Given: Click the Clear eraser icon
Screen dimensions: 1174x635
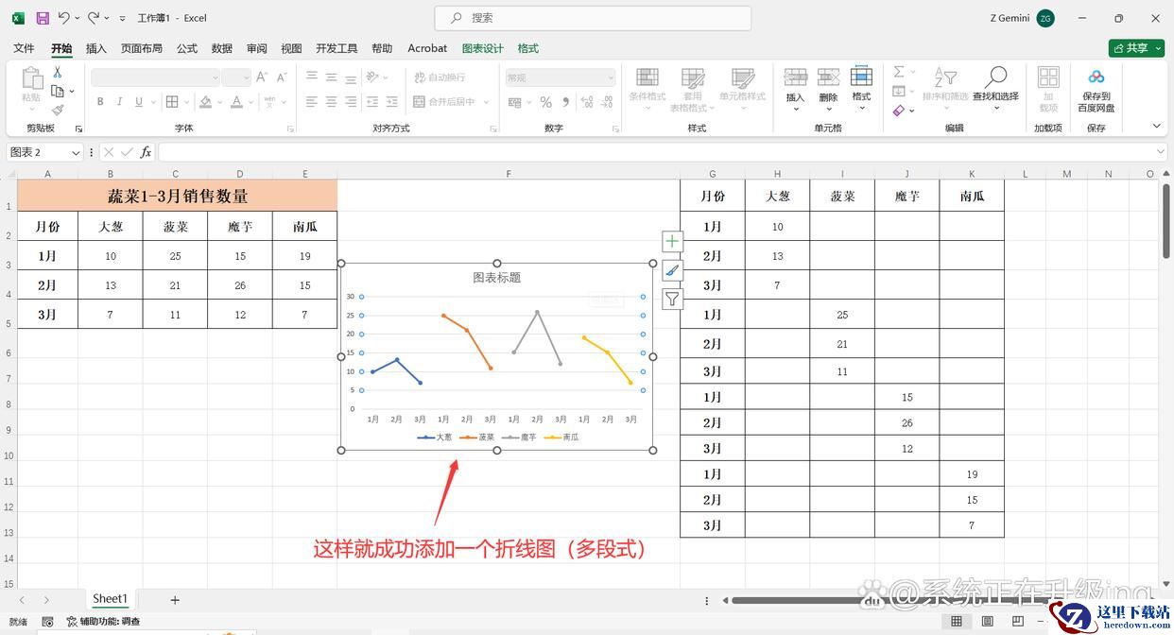Looking at the screenshot, I should [x=899, y=111].
